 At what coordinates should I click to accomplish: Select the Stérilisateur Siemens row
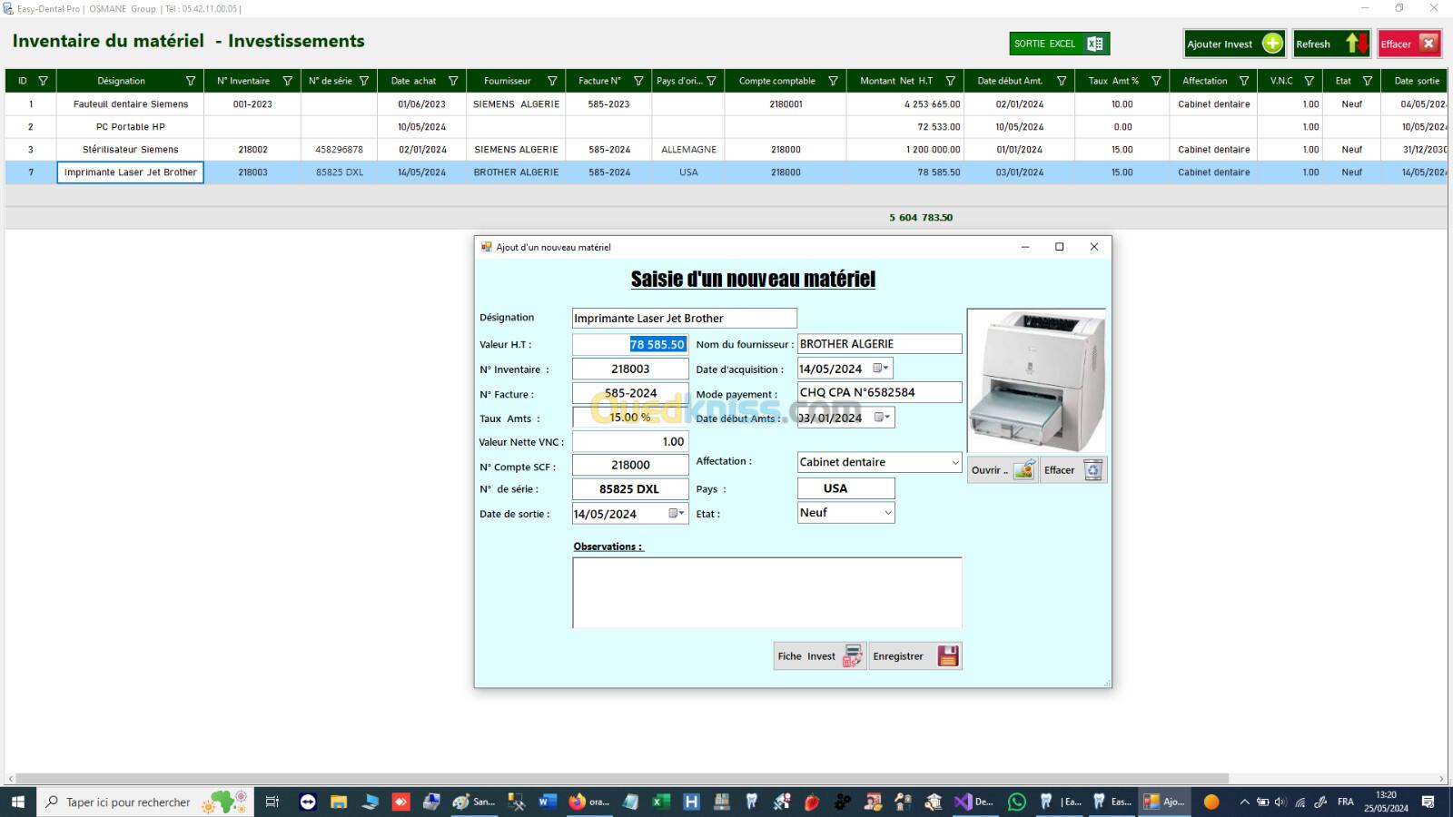(130, 150)
